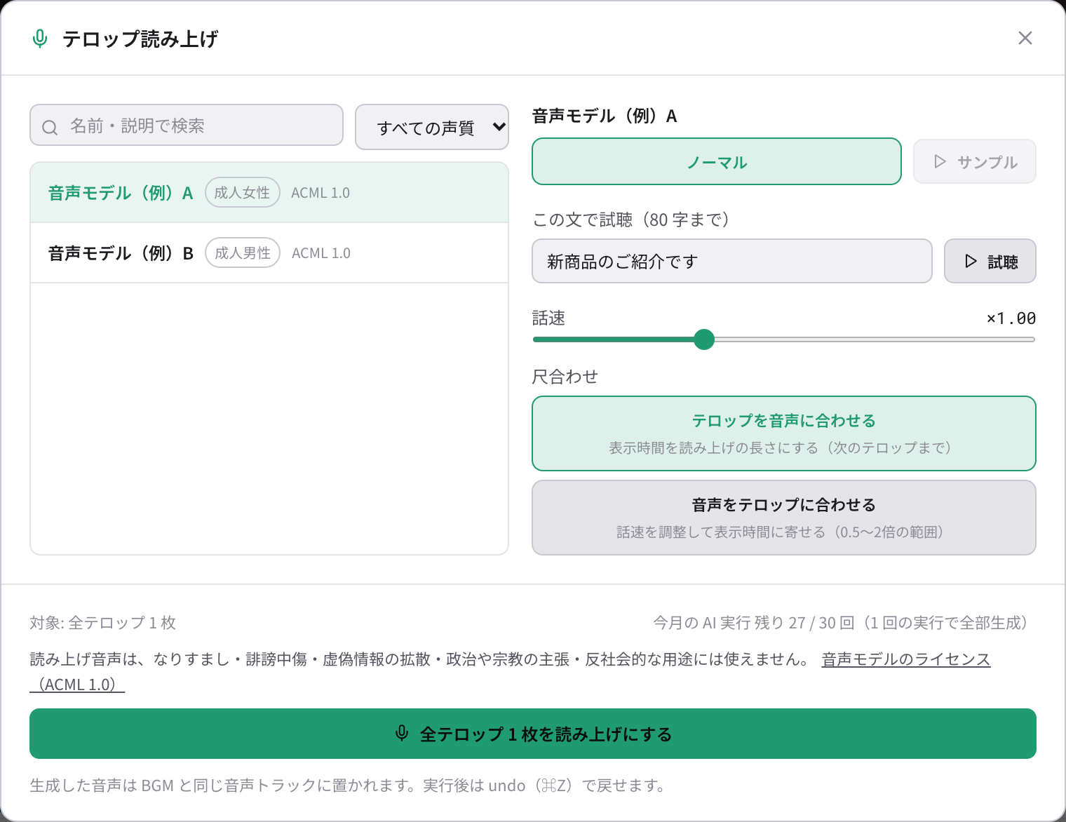
Task: Select テロップを音声に合わせる option
Action: tap(784, 433)
